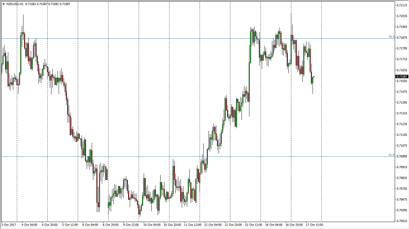Click the 0.71875 price axis label
This screenshot has width=409, height=229.
[x=402, y=38]
